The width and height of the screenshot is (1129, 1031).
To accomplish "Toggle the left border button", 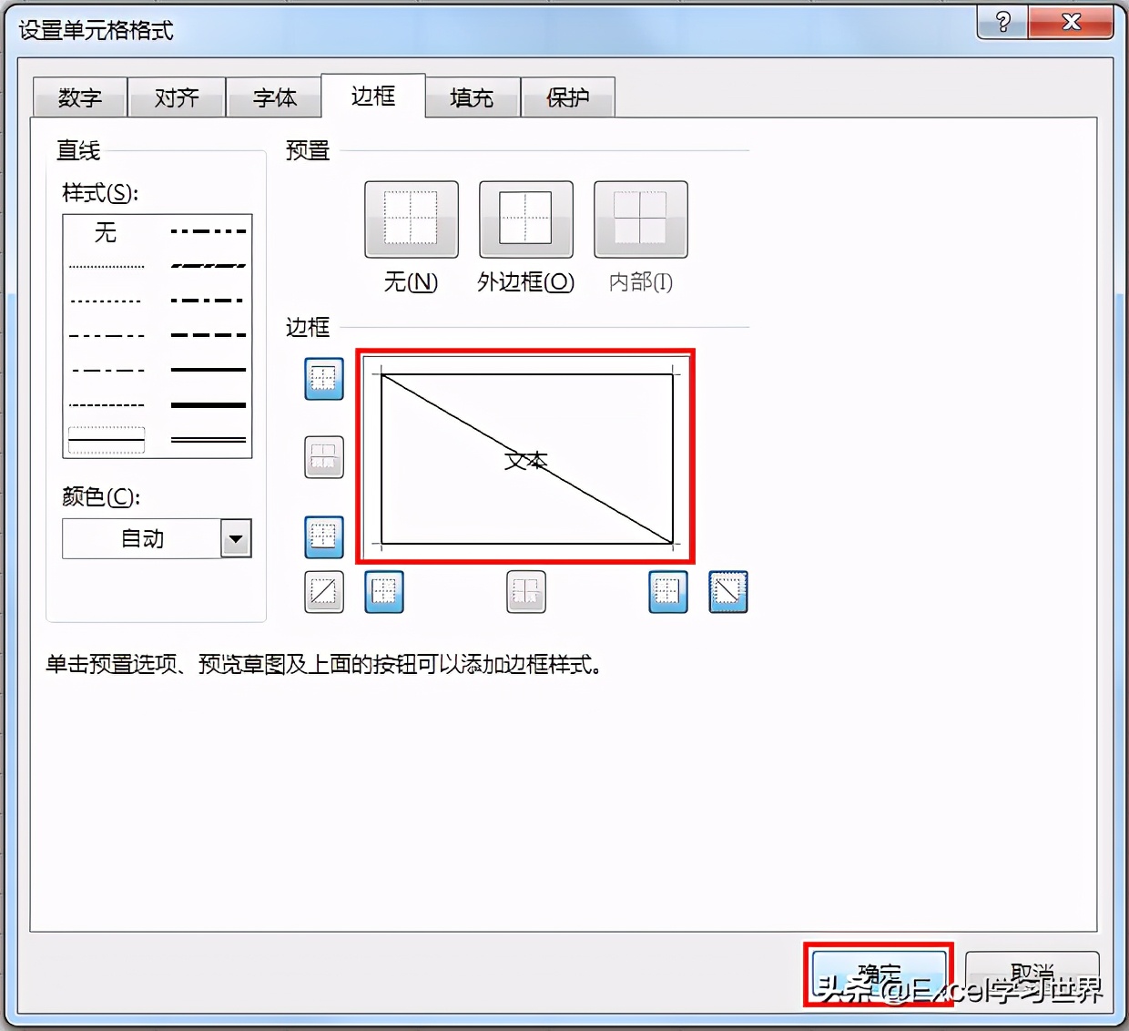I will [x=384, y=592].
